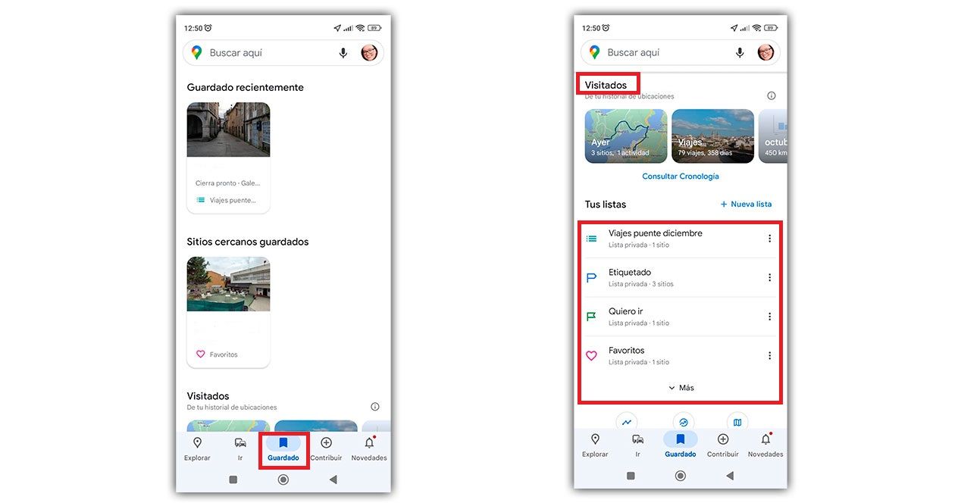
Task: Tap Android back button on left phone
Action: pos(333,480)
